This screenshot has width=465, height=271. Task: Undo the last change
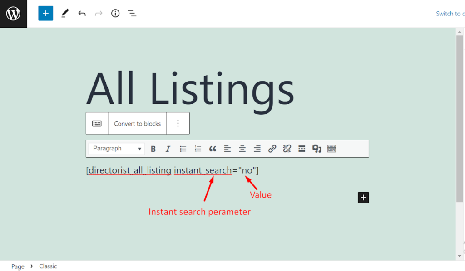[82, 13]
